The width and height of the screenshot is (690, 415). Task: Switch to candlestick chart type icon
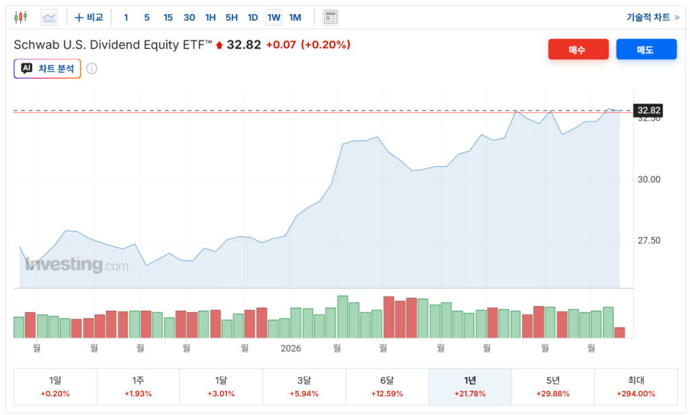[x=21, y=18]
